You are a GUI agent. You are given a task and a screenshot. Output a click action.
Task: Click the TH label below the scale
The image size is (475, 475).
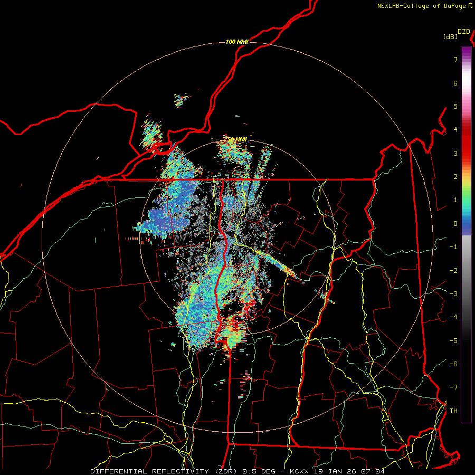(x=453, y=411)
